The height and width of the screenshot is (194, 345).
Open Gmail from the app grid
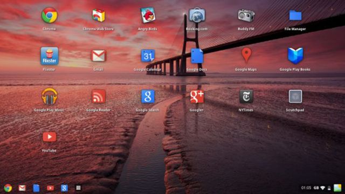click(x=98, y=56)
